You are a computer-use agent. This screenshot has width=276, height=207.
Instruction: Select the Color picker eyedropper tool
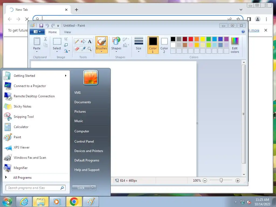pyautogui.click(x=83, y=49)
